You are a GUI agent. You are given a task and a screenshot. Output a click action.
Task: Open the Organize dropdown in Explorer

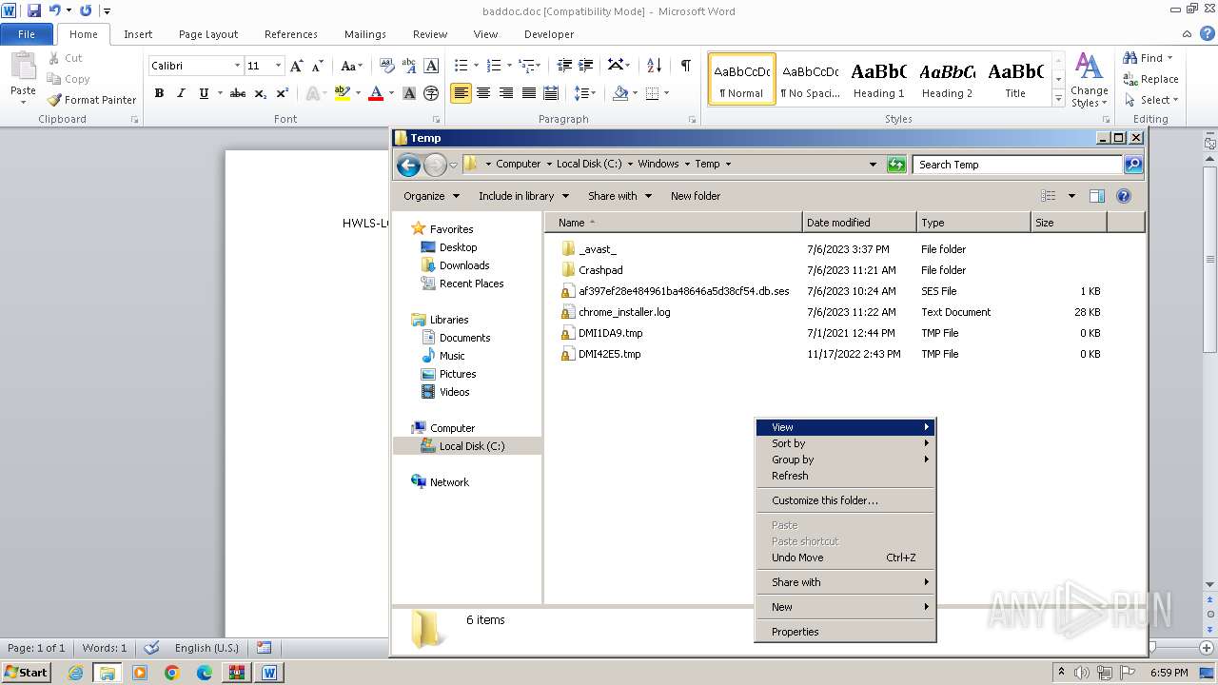[431, 196]
